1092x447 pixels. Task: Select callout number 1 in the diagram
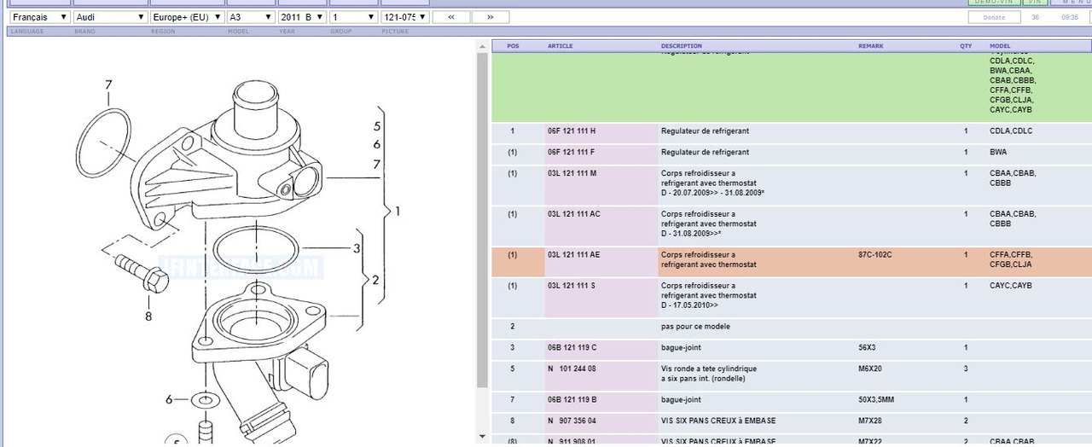click(x=397, y=210)
